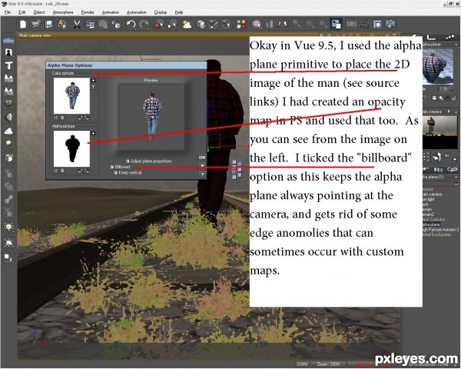Open the Display menu
The width and height of the screenshot is (461, 369).
point(161,12)
